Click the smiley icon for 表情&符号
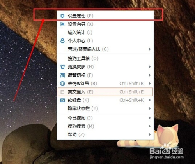This screenshot has width=195, height=164. tap(62, 84)
